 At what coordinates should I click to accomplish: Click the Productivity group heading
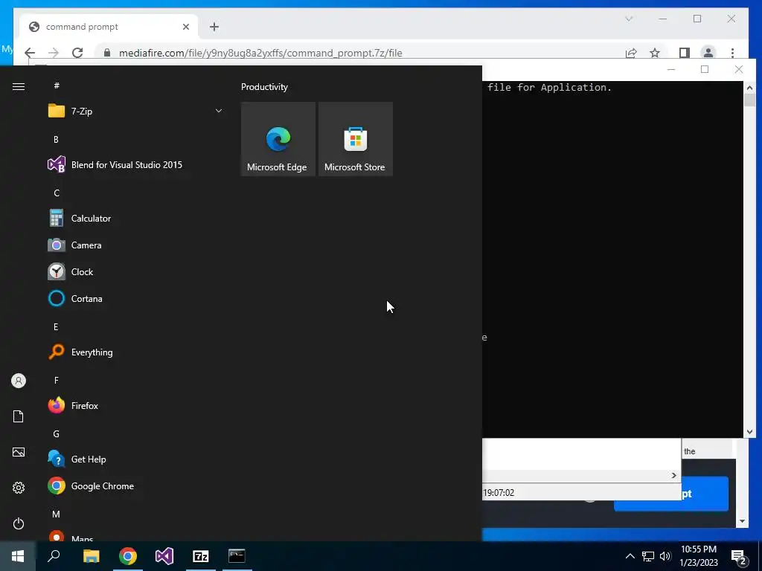point(264,87)
